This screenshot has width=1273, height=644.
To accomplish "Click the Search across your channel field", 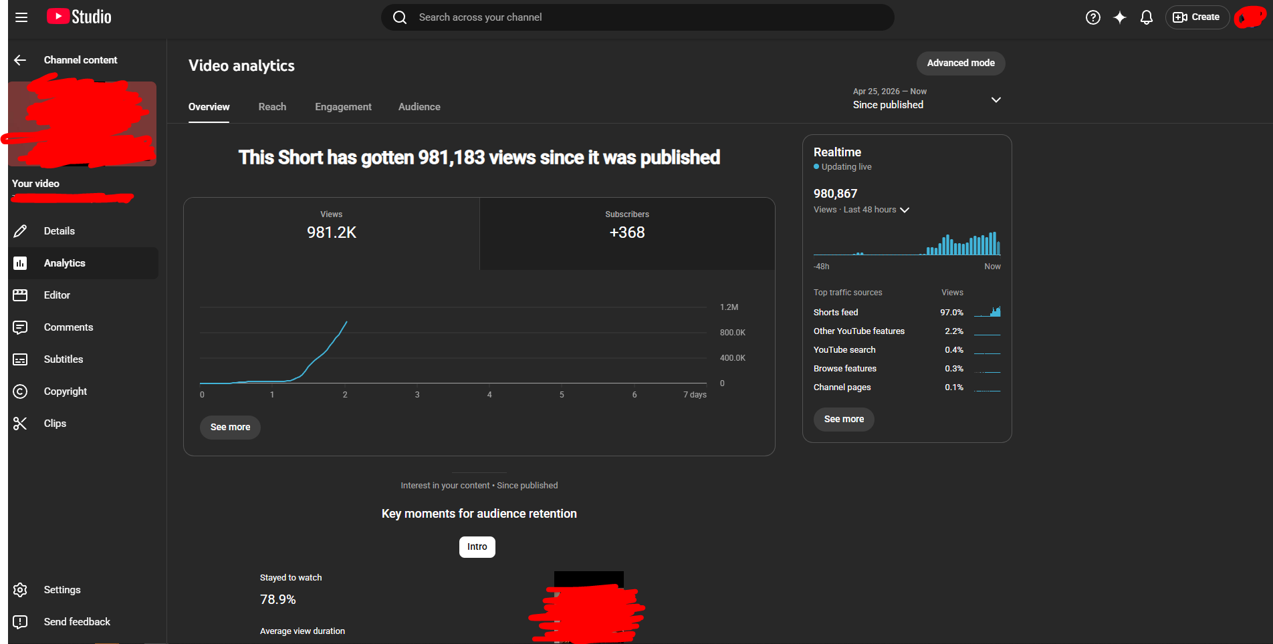I will point(638,17).
